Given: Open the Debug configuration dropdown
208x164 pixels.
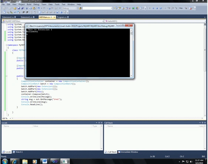Looking at the screenshot, I should coord(70,8).
